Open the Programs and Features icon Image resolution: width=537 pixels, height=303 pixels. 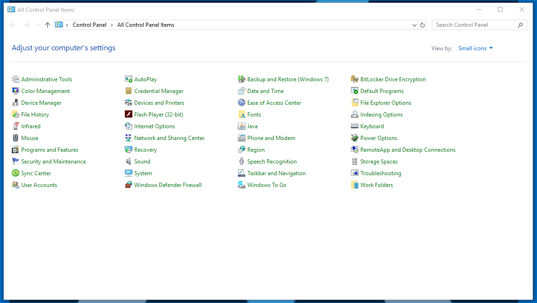point(16,150)
